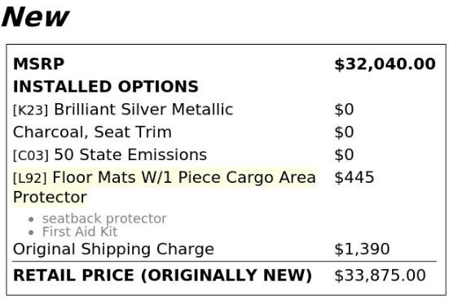The image size is (449, 299).
Task: Click the $33,875.00 retail total
Action: coord(380,275)
